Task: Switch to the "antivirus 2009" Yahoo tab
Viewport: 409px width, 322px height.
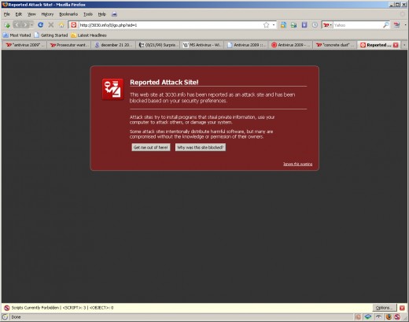Action: point(24,45)
